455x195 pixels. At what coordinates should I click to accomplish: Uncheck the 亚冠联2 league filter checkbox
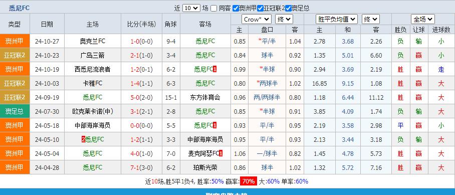coord(260,8)
